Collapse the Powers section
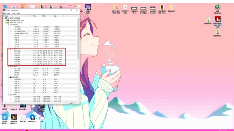 coord(8,66)
